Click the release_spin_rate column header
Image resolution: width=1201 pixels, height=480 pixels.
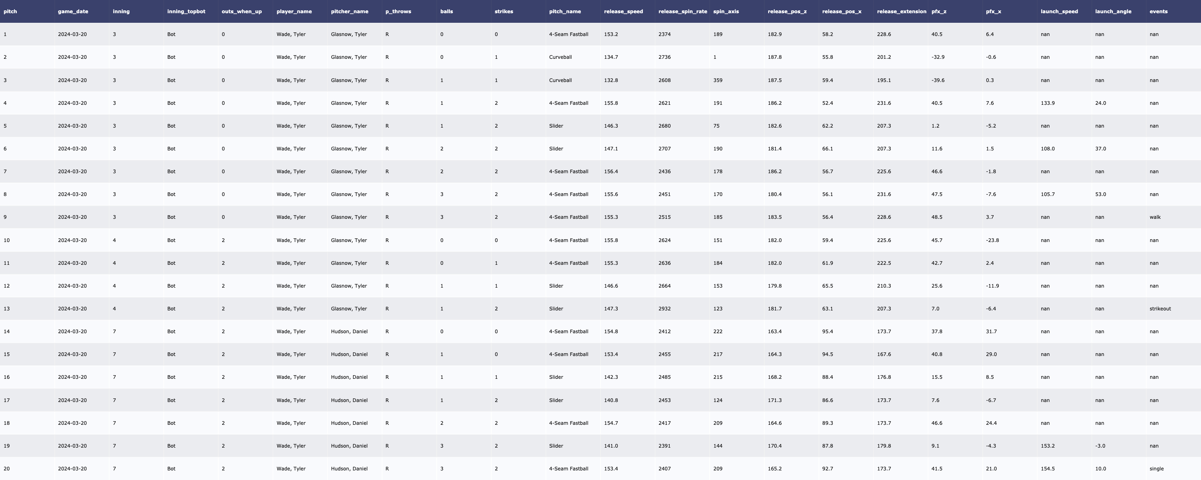click(x=682, y=11)
